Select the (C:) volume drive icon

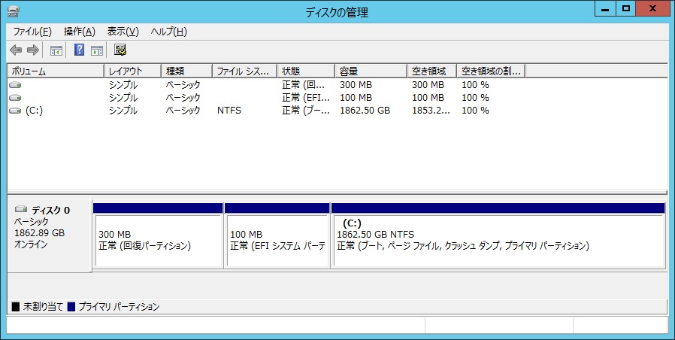pos(15,111)
